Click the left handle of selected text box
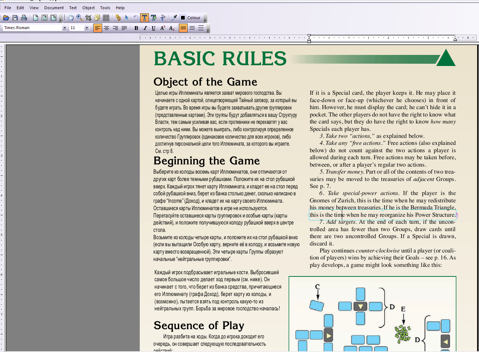Screen dimensions: 479x352 [309, 215]
